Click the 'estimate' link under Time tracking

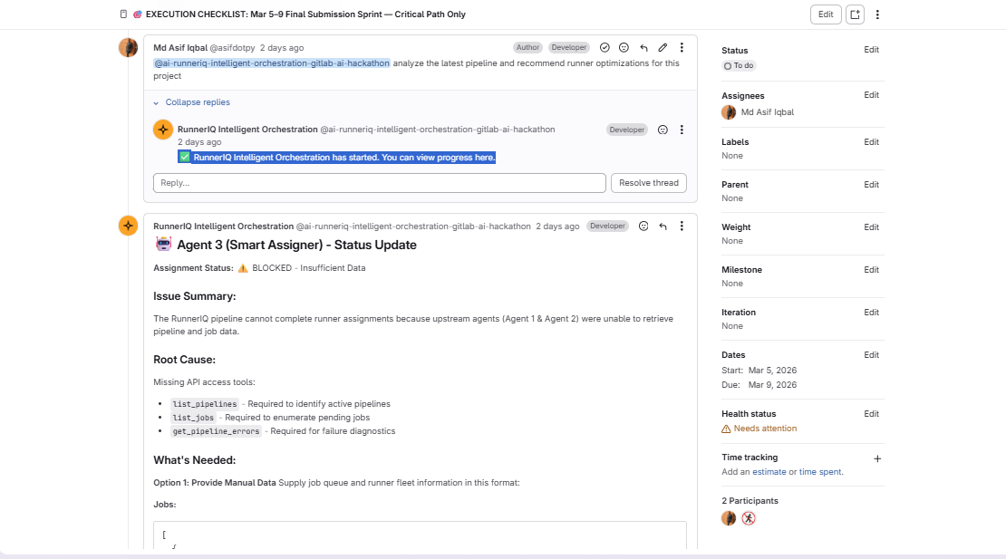click(769, 472)
